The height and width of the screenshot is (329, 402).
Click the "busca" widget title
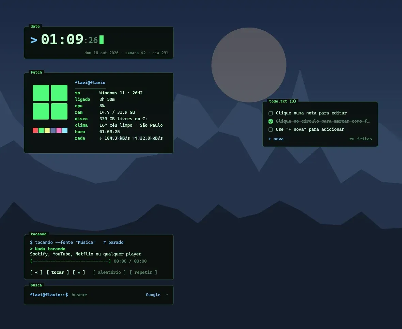(x=36, y=285)
